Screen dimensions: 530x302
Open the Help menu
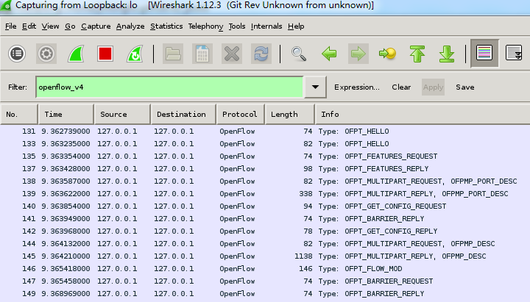296,26
